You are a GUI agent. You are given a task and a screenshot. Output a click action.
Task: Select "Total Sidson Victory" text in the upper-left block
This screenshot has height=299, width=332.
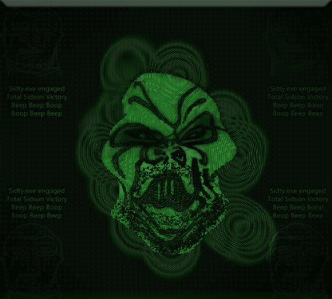click(37, 97)
